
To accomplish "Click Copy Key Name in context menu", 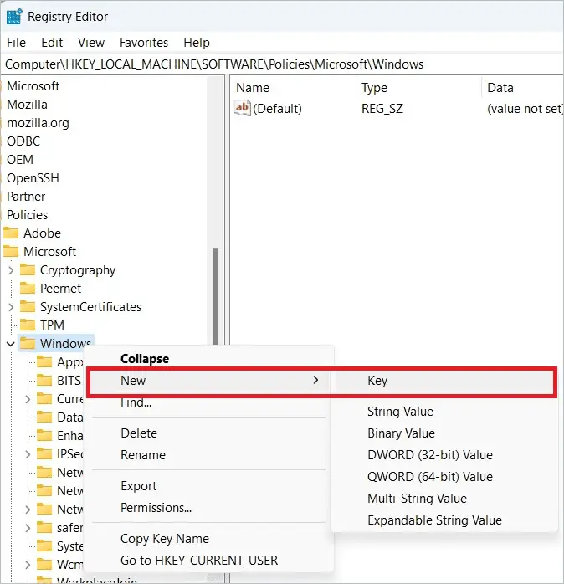I will pos(165,539).
